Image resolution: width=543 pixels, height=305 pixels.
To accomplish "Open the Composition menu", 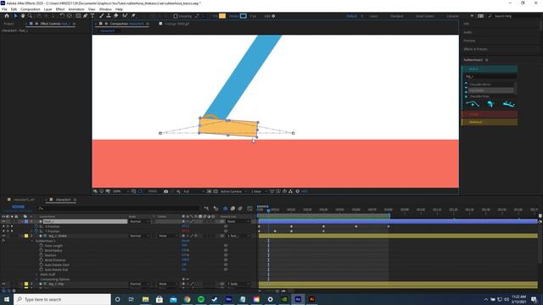I will pos(31,9).
